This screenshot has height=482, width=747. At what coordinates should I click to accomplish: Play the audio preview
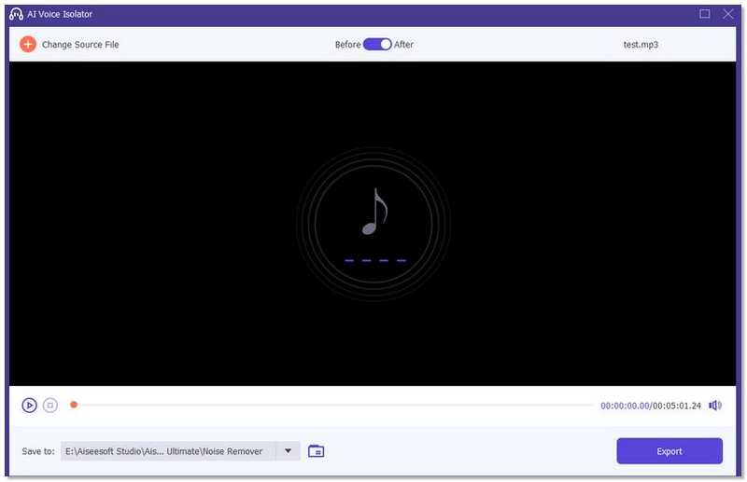[x=29, y=405]
